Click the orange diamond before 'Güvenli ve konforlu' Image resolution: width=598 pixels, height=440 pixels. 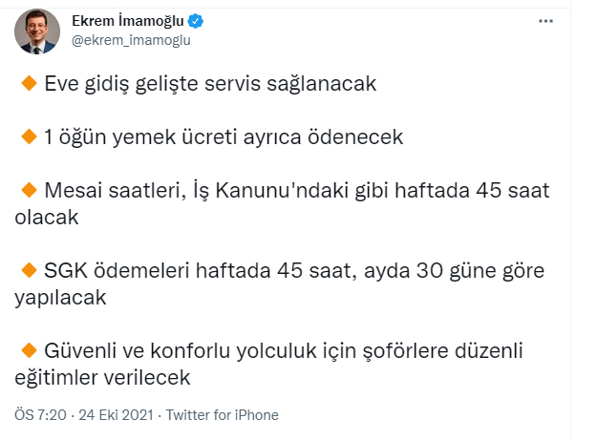29,350
